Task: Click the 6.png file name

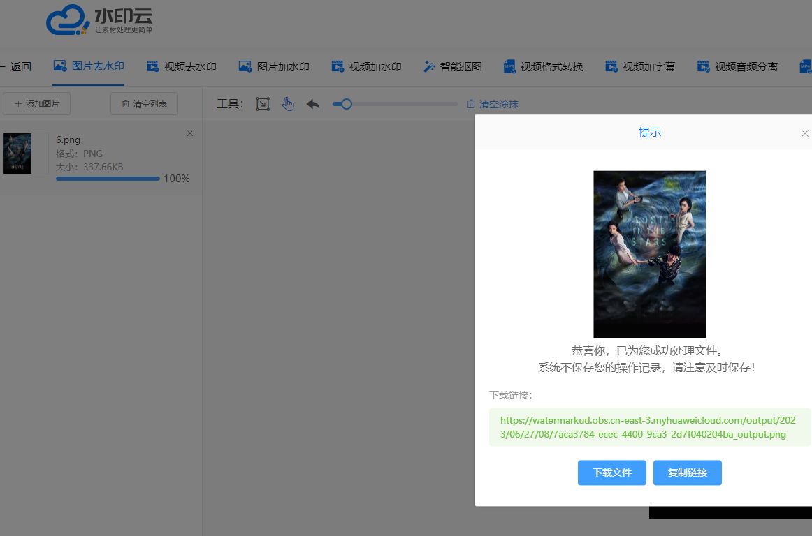Action: [68, 140]
